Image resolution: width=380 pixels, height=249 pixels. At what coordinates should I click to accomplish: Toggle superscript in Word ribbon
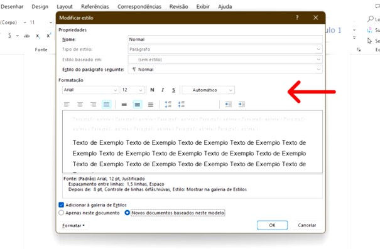(48, 36)
